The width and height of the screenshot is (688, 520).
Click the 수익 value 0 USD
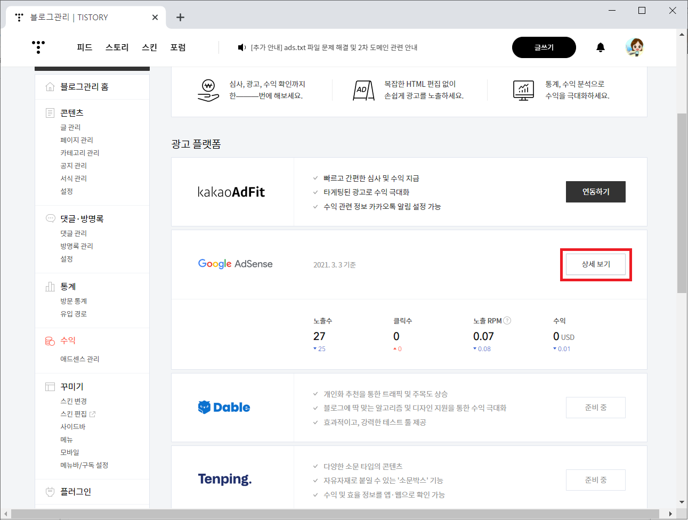(x=564, y=336)
